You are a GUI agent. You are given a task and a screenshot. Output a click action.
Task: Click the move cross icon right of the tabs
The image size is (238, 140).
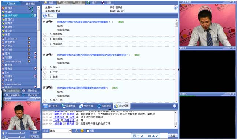pyautogui.click(x=175, y=106)
